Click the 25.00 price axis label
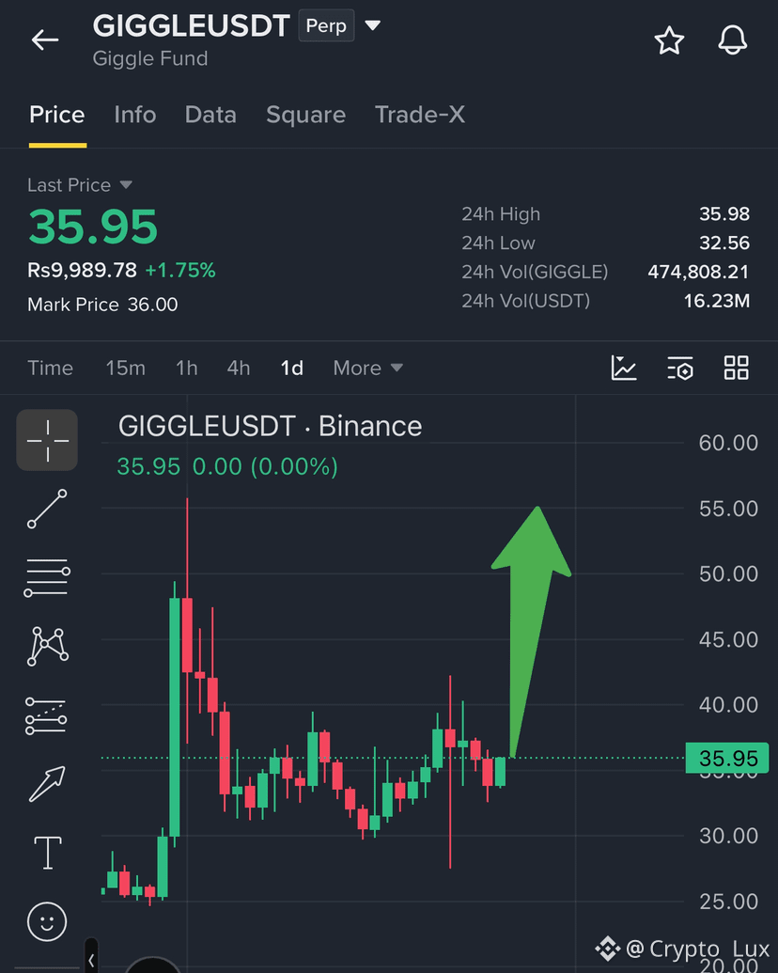 click(728, 901)
